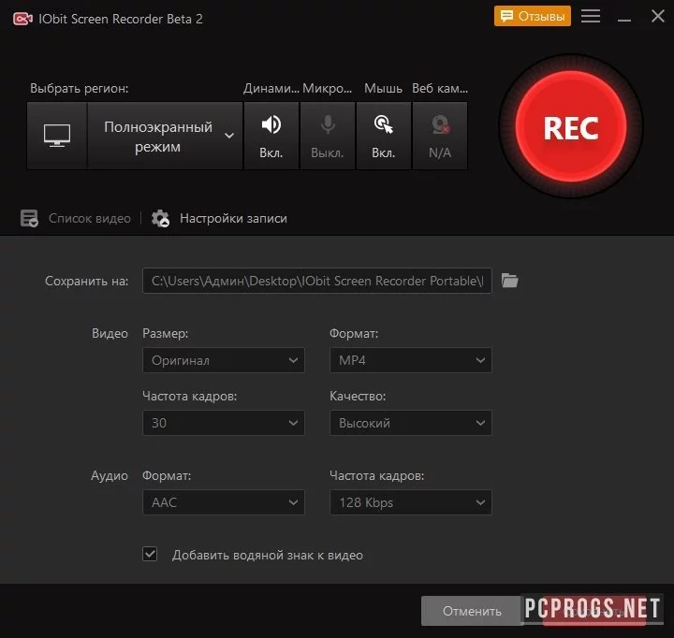Image resolution: width=674 pixels, height=638 pixels.
Task: Click the webcam N/A button
Action: pos(440,136)
